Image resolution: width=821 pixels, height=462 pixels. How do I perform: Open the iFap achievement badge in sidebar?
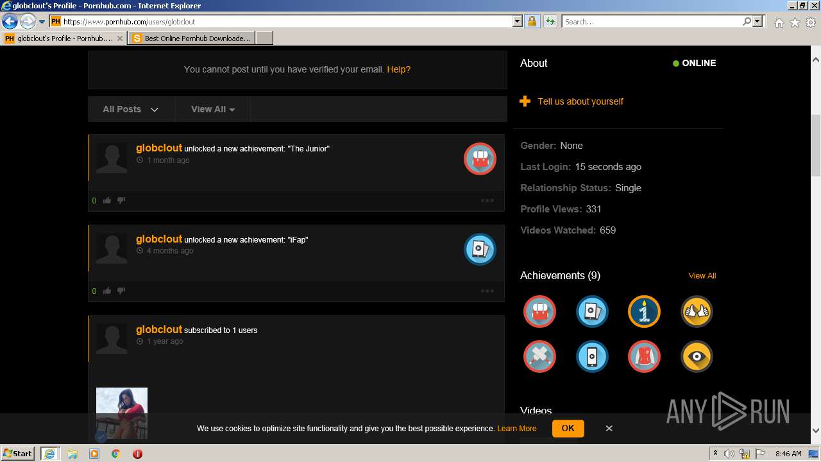(x=592, y=312)
